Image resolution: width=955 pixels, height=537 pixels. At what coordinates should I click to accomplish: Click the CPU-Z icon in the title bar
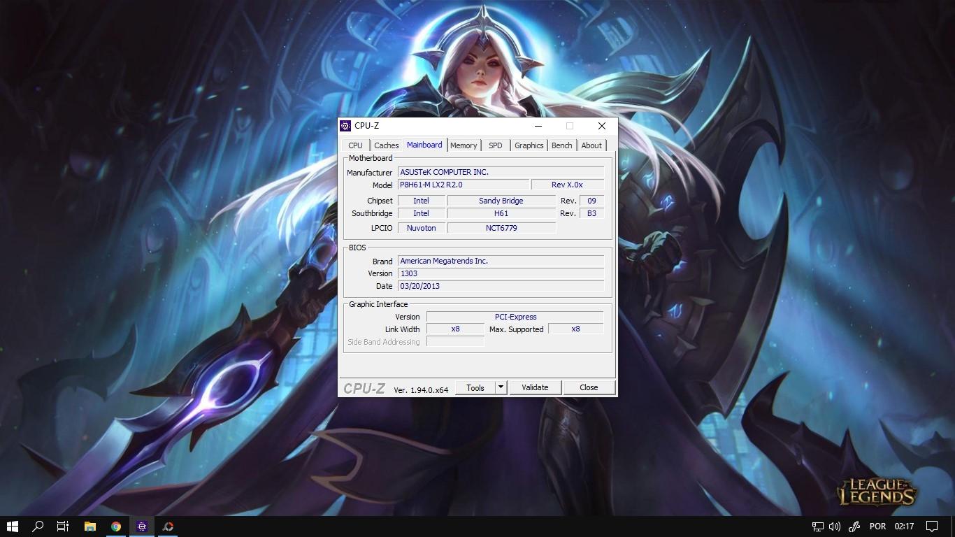point(345,126)
